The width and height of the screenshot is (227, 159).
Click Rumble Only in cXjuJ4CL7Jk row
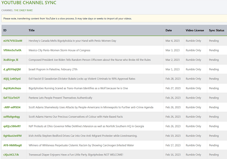(x=193, y=155)
